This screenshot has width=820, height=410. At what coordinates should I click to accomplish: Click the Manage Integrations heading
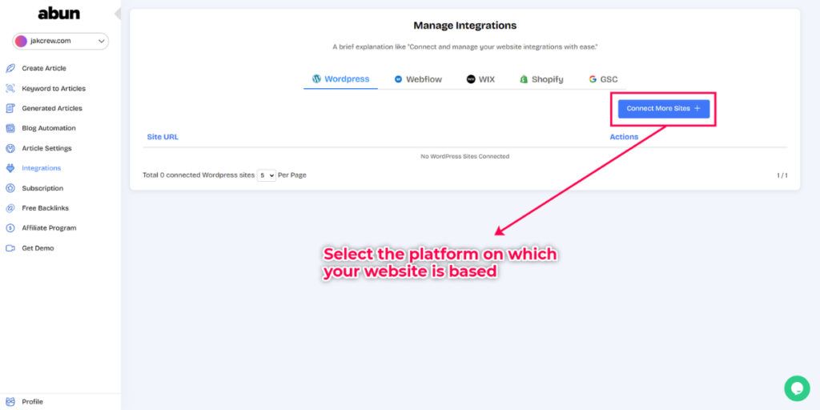pos(465,26)
